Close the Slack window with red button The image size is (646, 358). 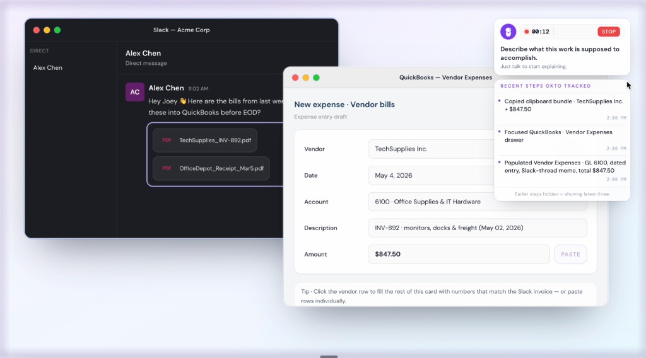point(36,30)
